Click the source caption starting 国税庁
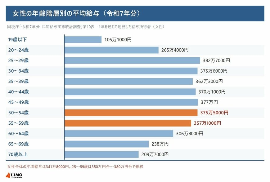This screenshot has width=270, height=182. (86, 27)
